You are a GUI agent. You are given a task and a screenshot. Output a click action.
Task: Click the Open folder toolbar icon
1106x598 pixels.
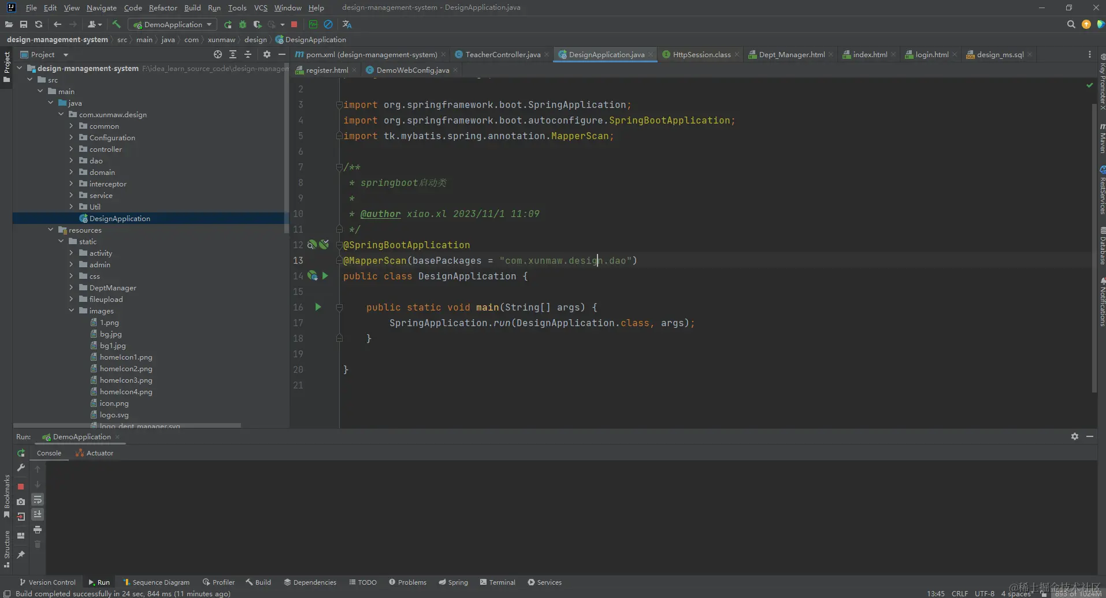pyautogui.click(x=9, y=24)
